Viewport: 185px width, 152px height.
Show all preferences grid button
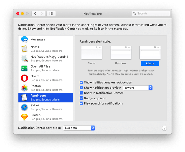tap(51, 14)
